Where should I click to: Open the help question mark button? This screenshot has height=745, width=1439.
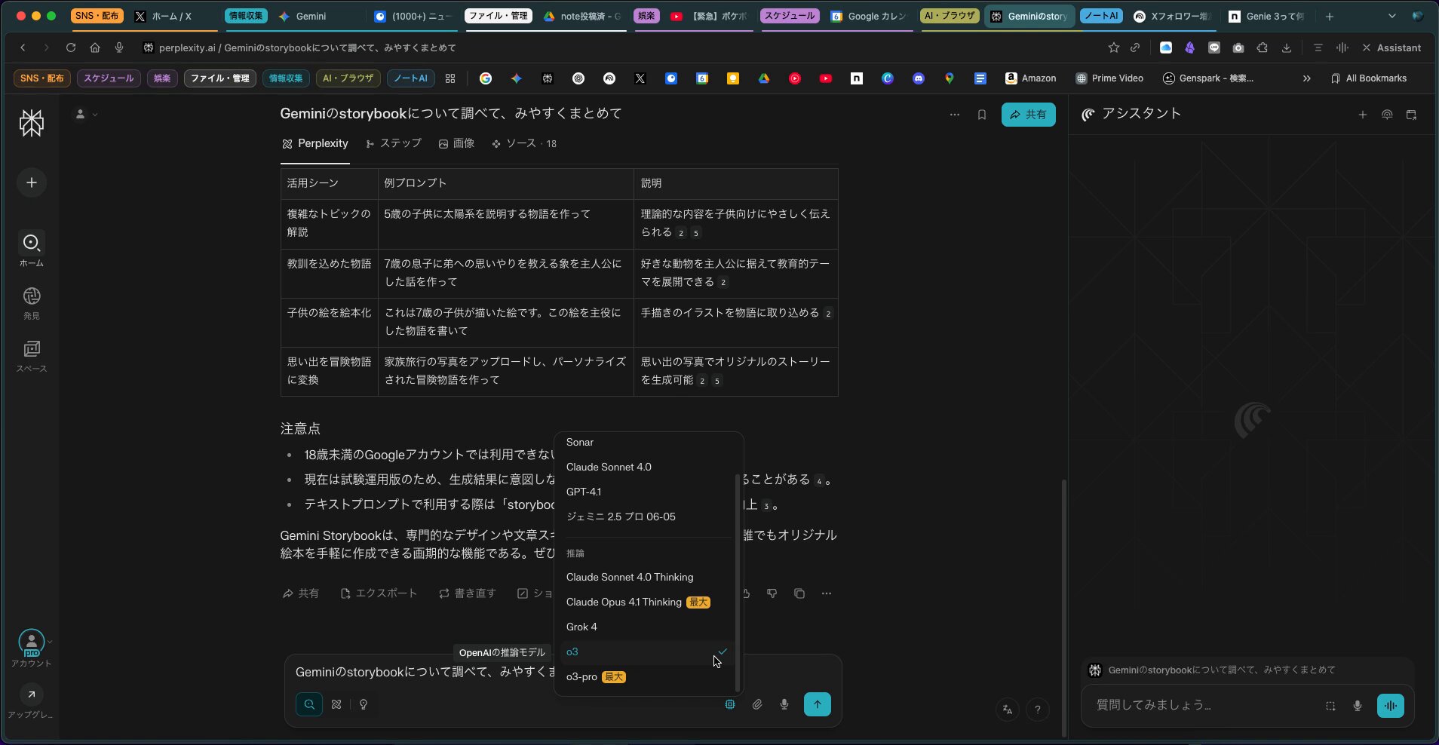(x=1038, y=710)
